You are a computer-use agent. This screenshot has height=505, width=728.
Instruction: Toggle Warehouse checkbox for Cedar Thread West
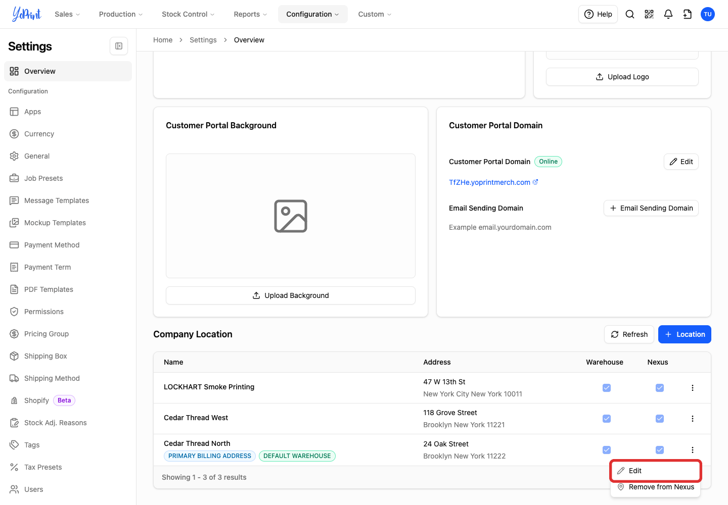coord(607,419)
